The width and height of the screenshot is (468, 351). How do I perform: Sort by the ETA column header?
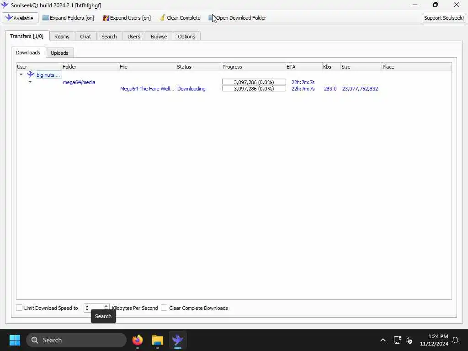click(x=304, y=67)
